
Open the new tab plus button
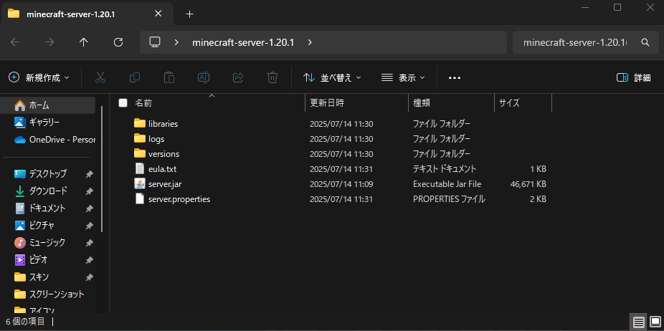190,14
